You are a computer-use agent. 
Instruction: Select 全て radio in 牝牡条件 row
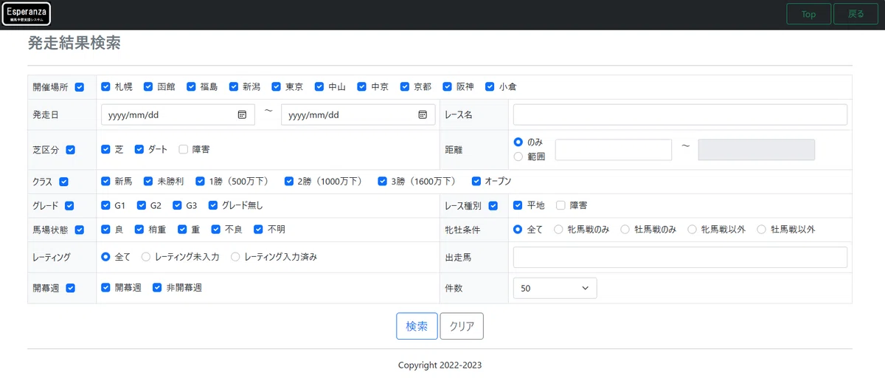518,230
